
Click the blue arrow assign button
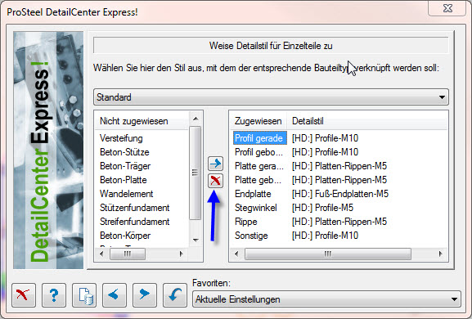[x=215, y=164]
